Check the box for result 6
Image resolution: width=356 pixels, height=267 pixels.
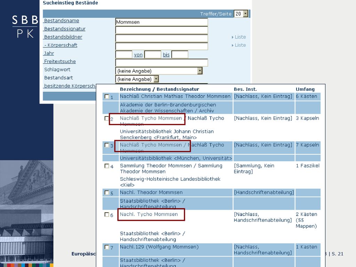[x=106, y=214]
